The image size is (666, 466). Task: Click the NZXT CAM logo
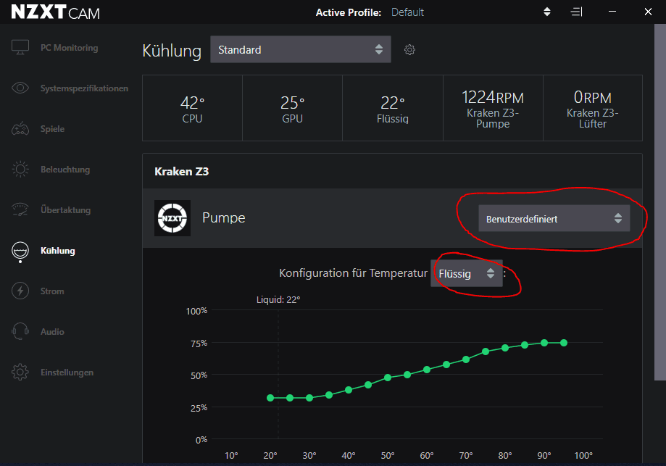55,12
